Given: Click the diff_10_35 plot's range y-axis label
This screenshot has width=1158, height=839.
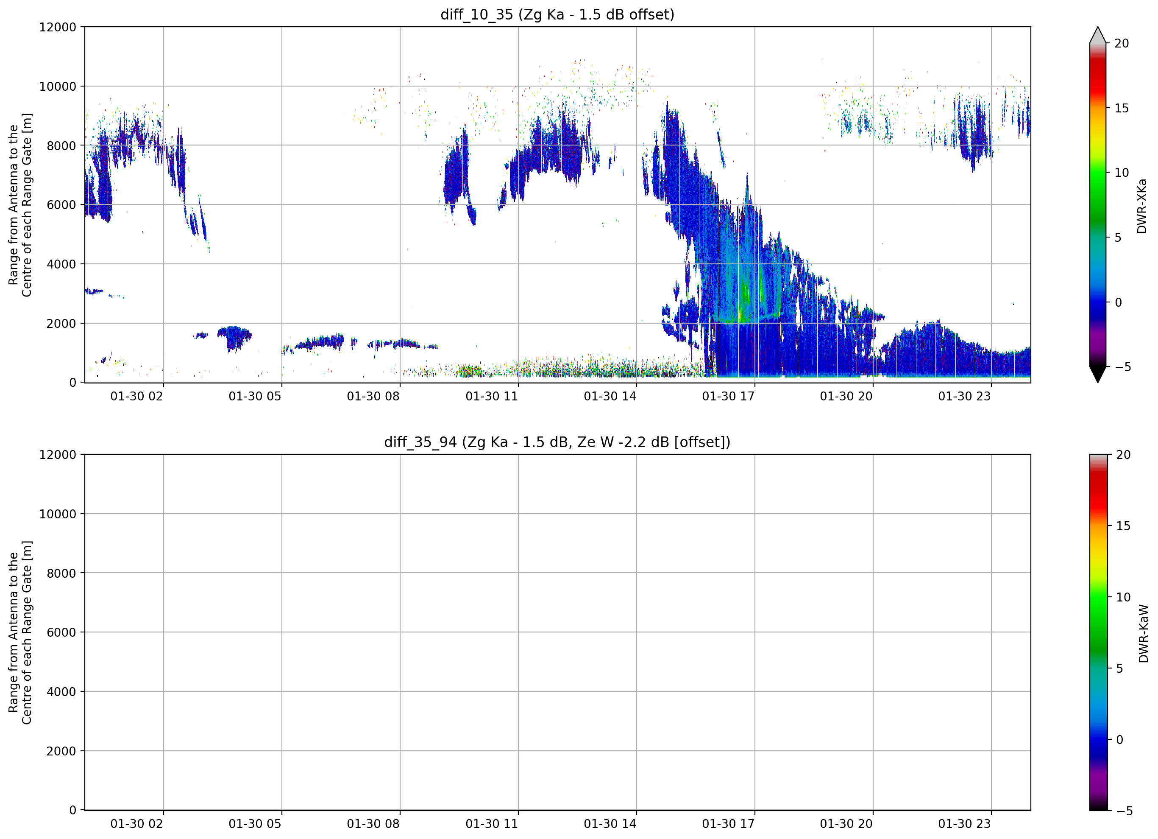Looking at the screenshot, I should (x=20, y=204).
